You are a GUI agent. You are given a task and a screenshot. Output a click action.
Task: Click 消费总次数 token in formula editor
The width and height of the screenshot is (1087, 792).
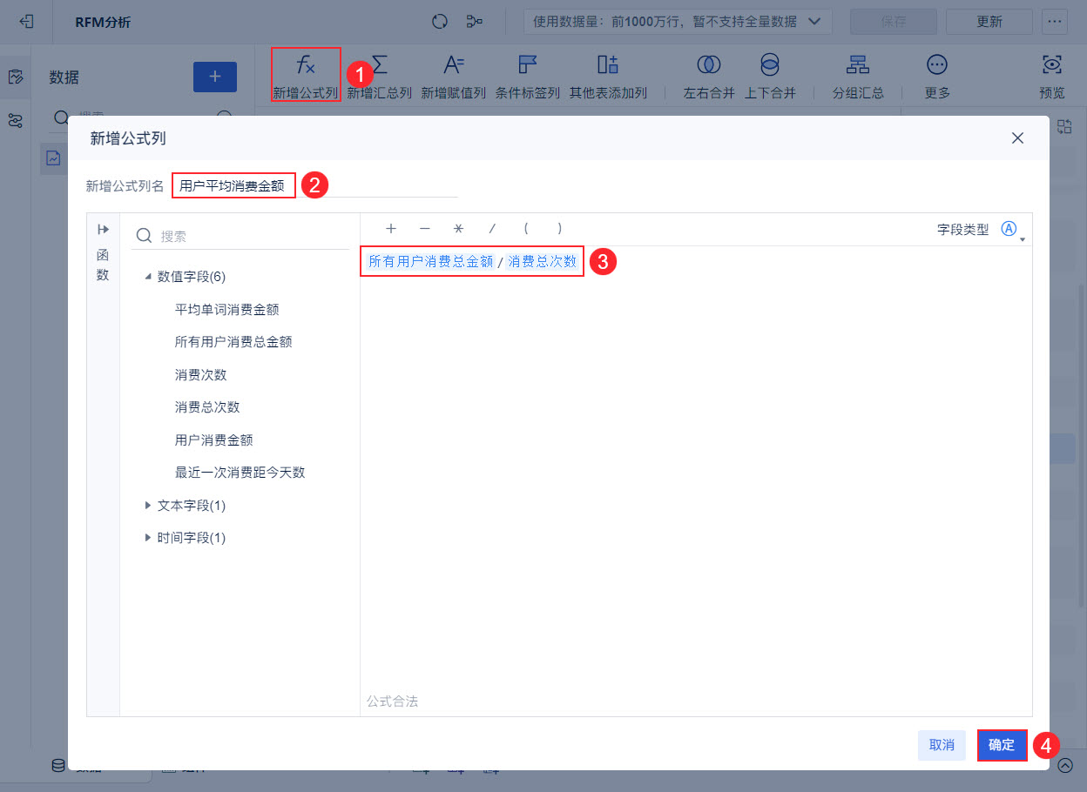pyautogui.click(x=542, y=261)
